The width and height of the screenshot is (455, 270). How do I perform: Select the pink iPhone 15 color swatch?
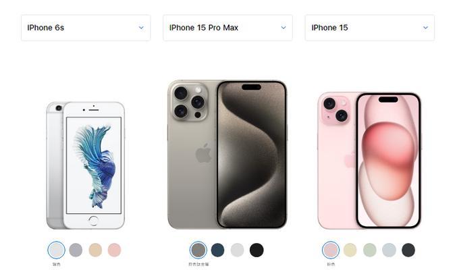[331, 250]
